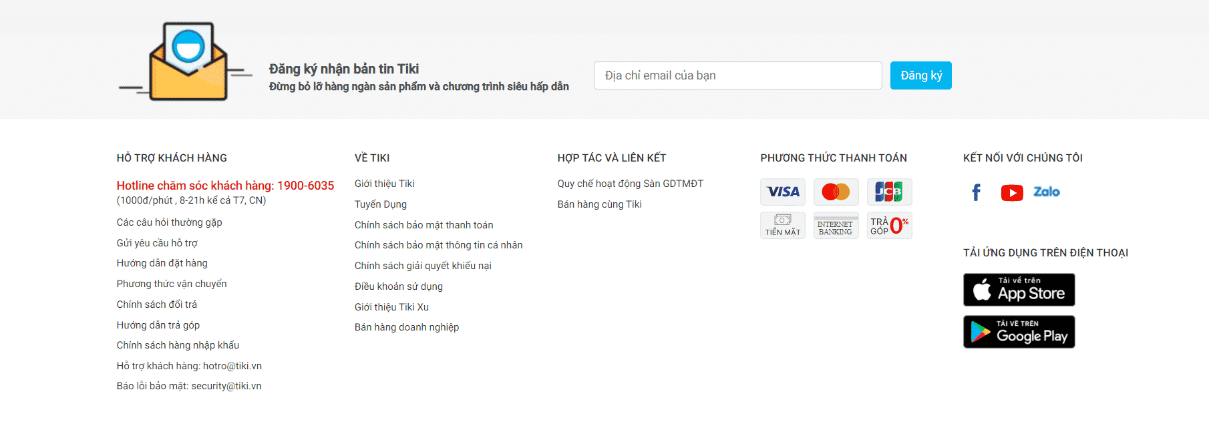Image resolution: width=1209 pixels, height=430 pixels.
Task: Open Tuyển Dụng careers link
Action: [x=381, y=204]
